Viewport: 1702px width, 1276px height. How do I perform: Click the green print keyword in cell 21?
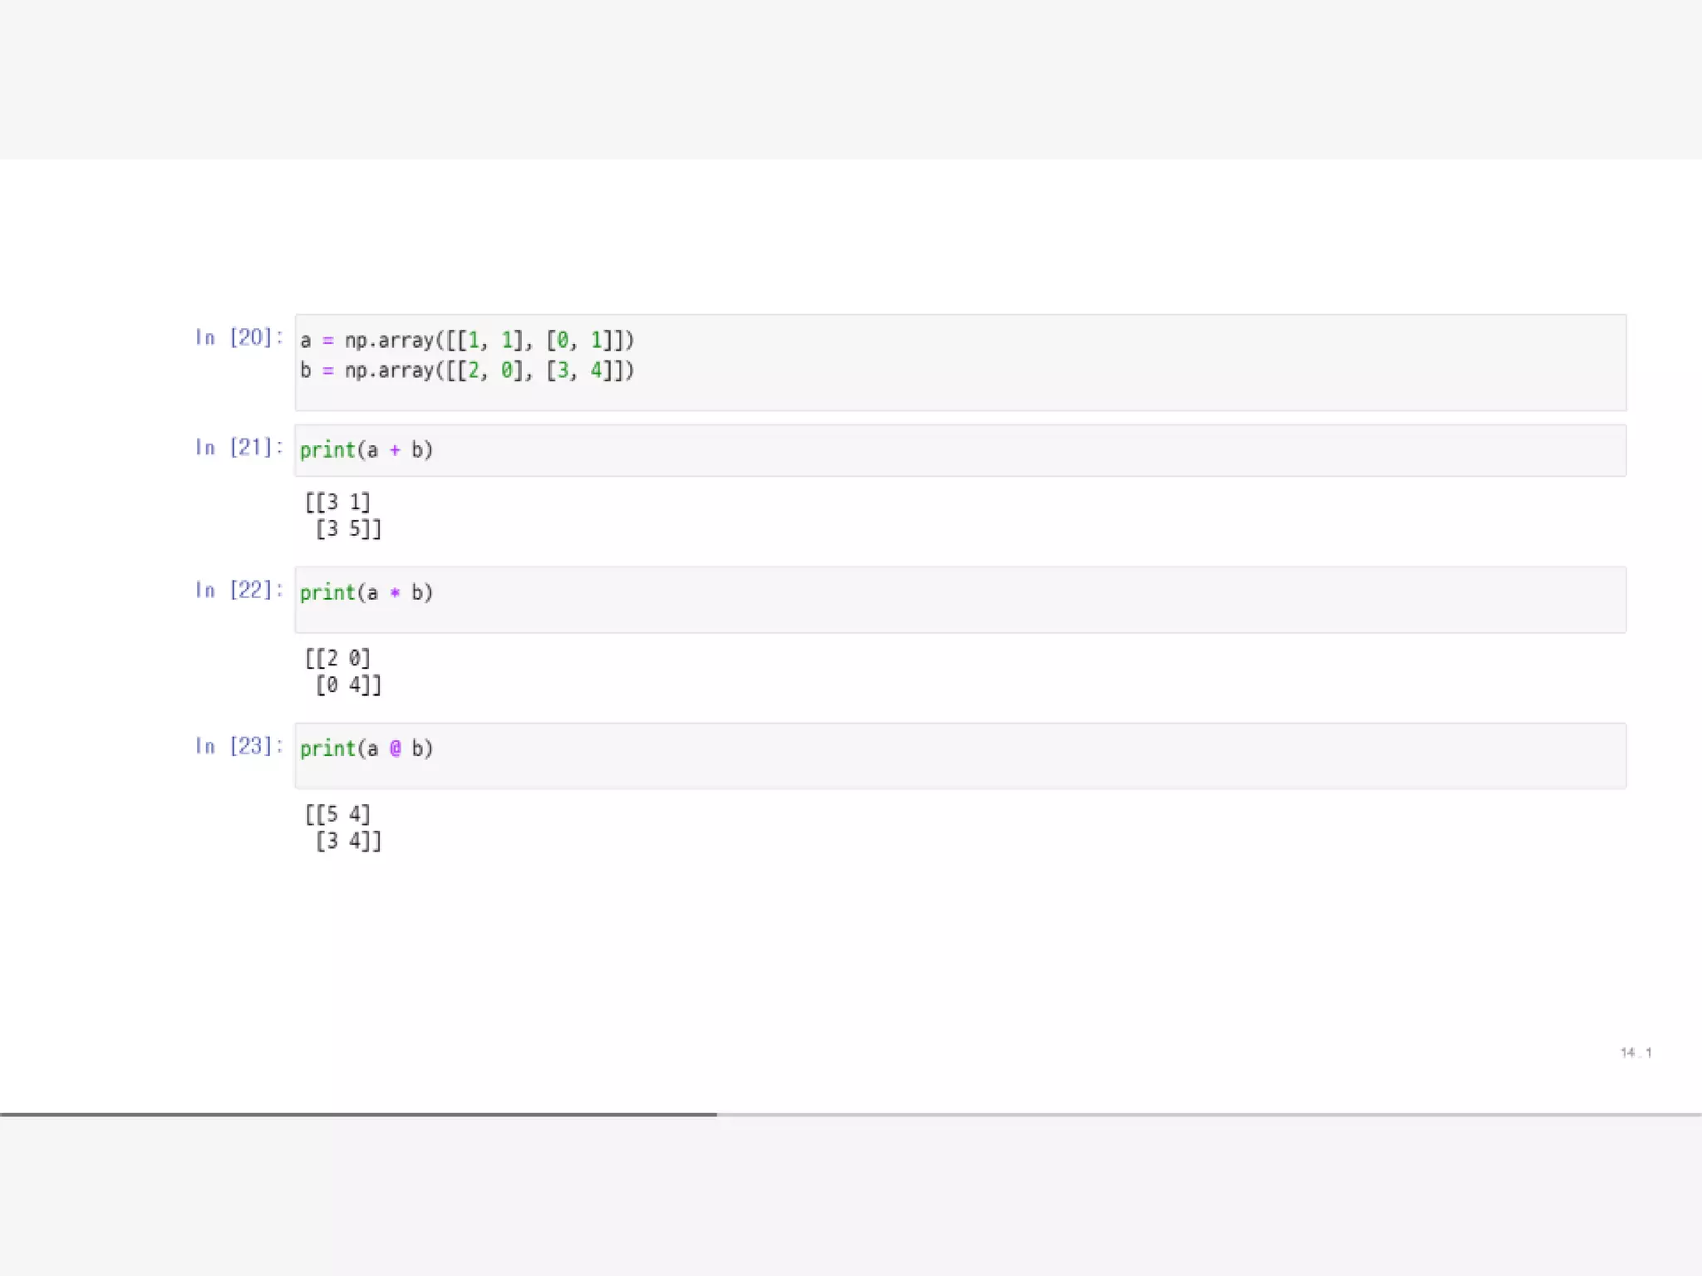click(327, 450)
